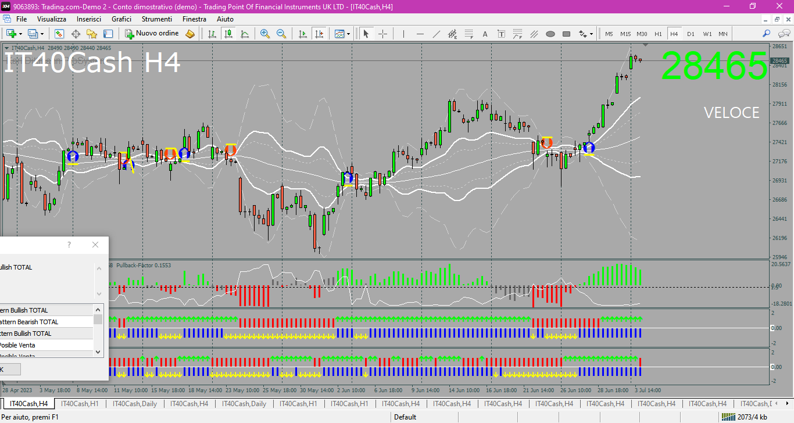
Task: Switch timeframe to W1
Action: click(x=707, y=34)
